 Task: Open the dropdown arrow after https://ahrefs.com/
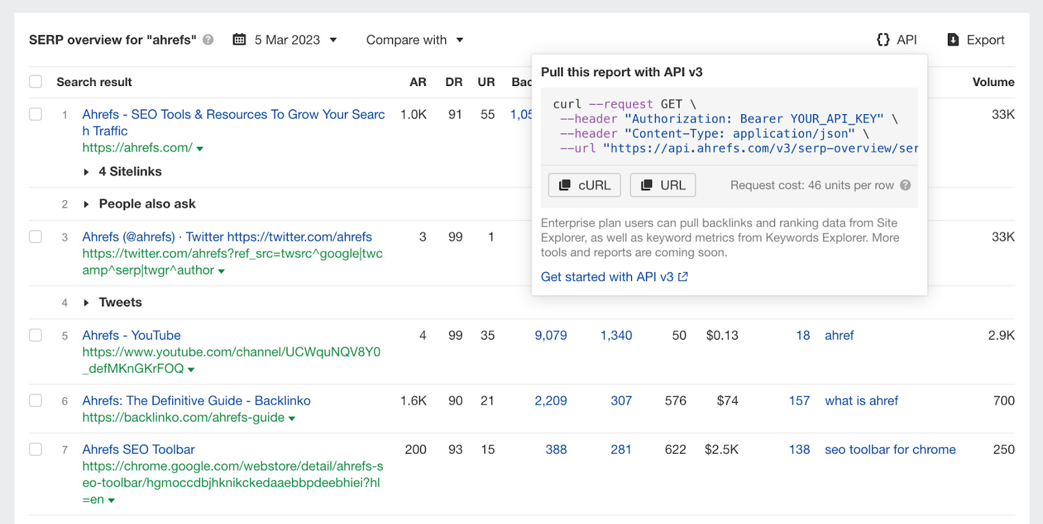(x=199, y=149)
